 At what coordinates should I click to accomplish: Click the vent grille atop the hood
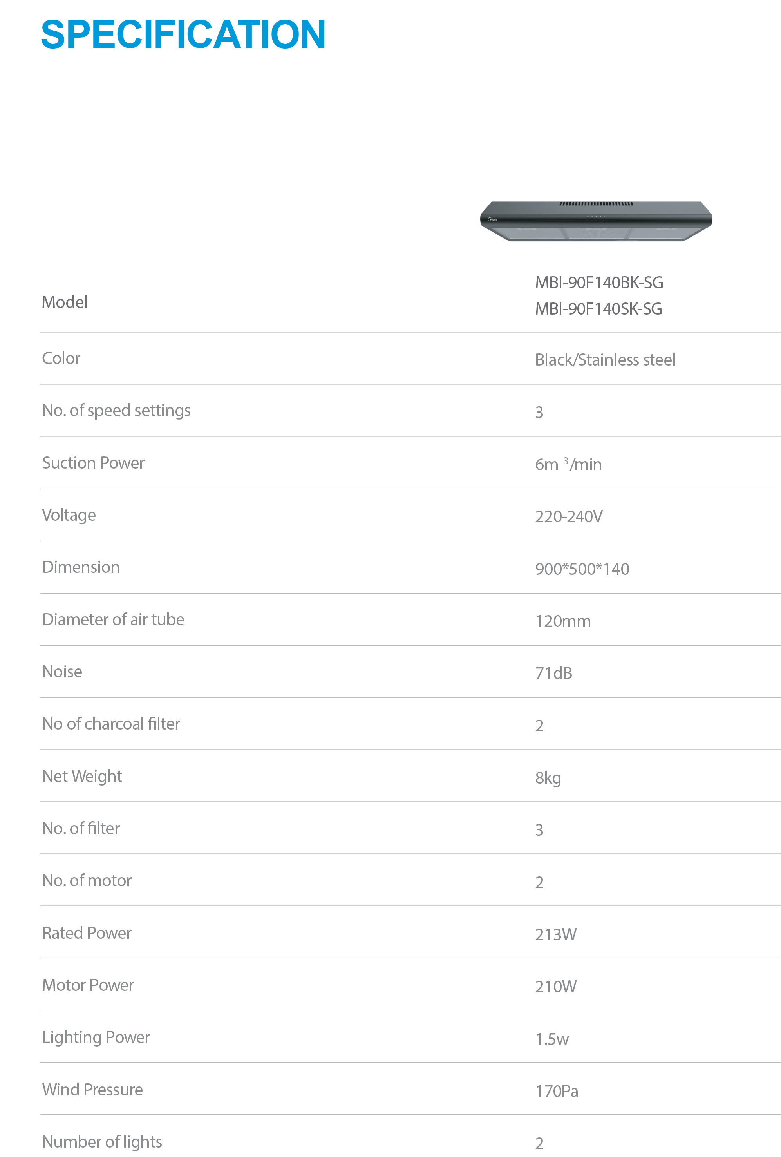click(595, 204)
